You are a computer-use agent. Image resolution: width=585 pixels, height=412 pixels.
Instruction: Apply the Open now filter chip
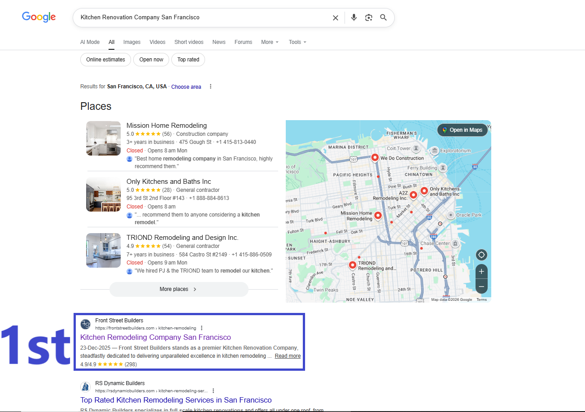pyautogui.click(x=151, y=60)
